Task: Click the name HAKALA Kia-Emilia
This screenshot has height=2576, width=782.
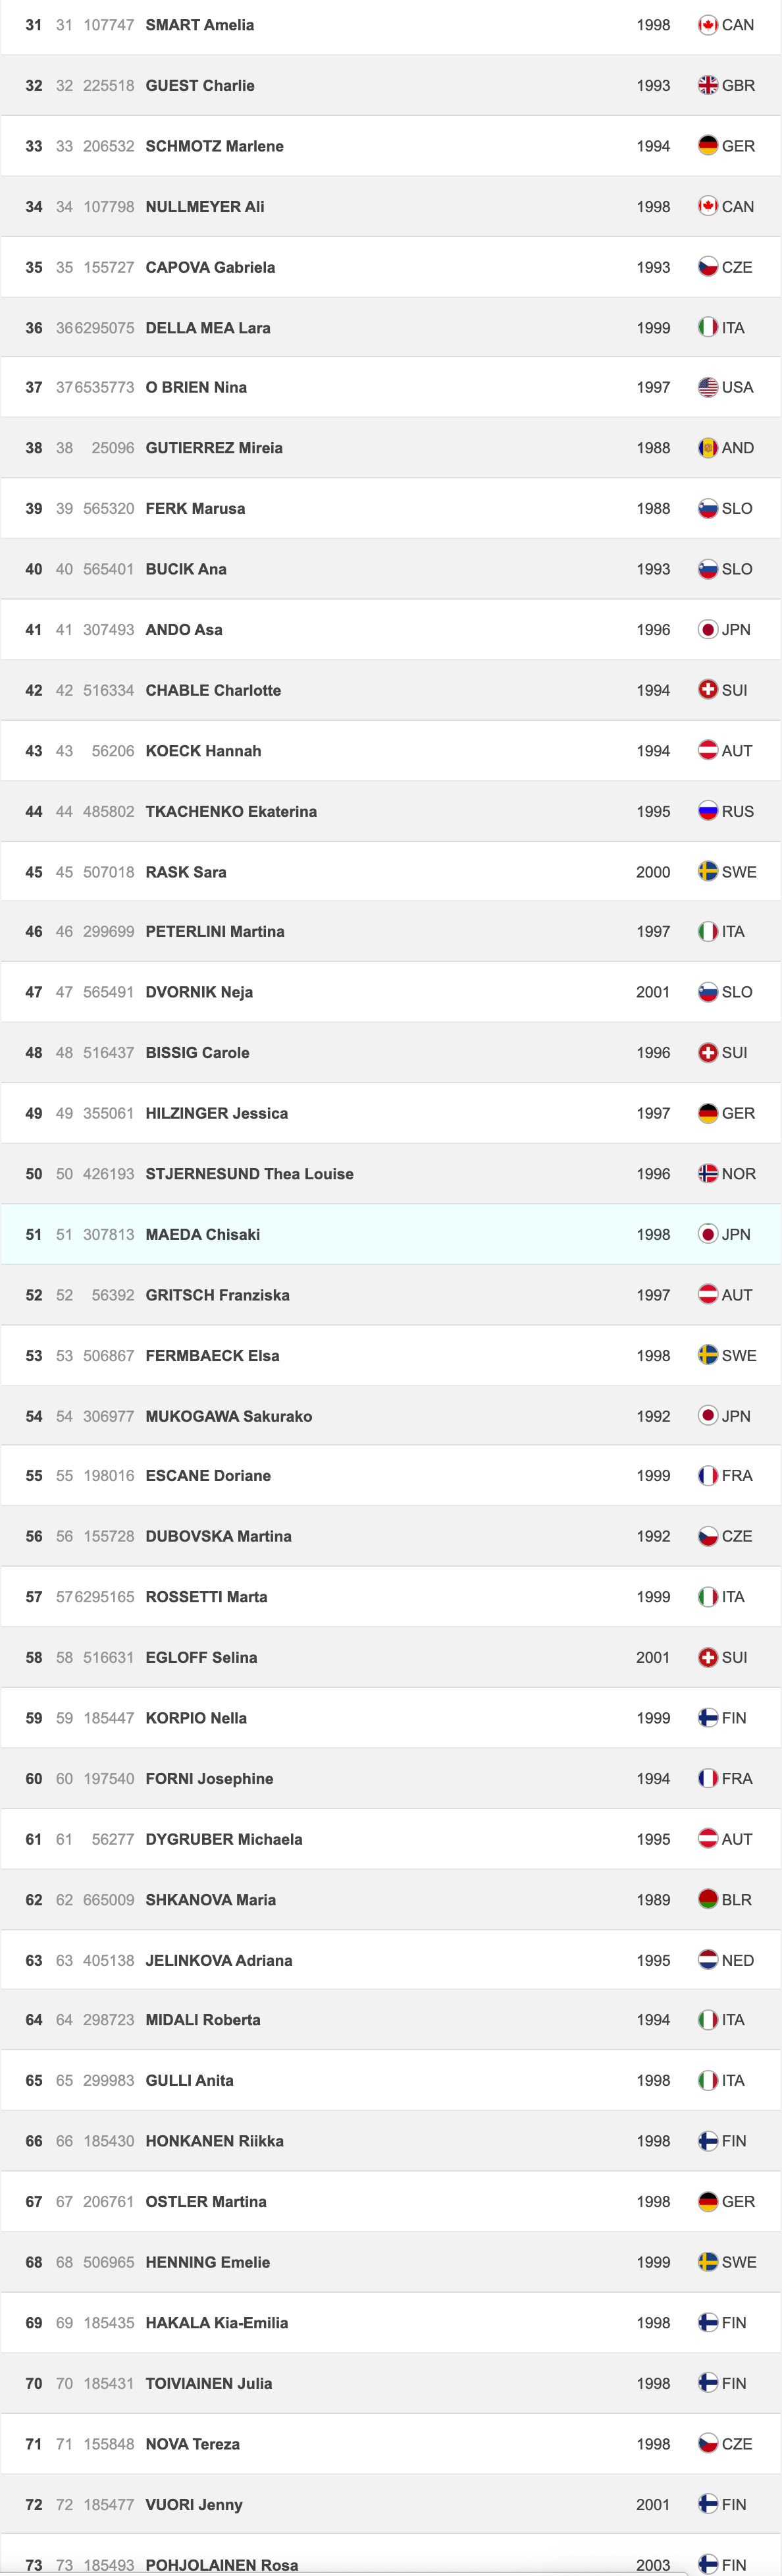Action: coord(217,2323)
